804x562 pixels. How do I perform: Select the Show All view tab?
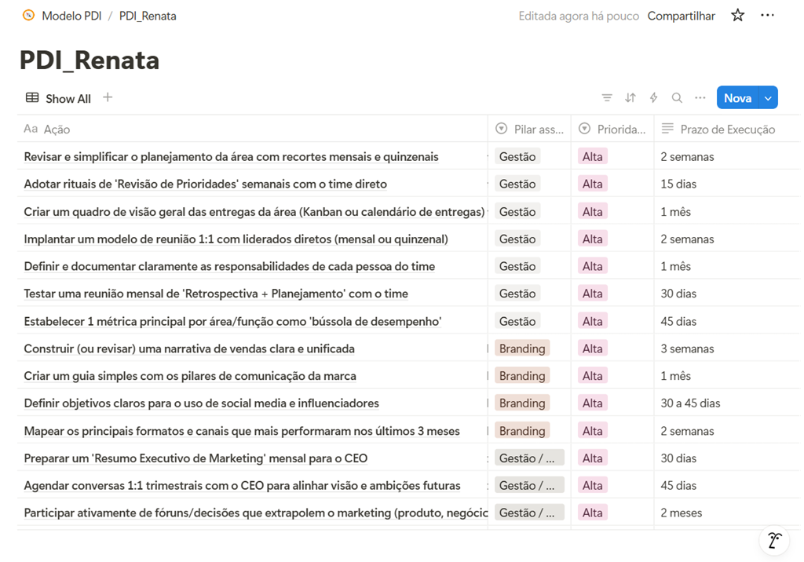[58, 98]
